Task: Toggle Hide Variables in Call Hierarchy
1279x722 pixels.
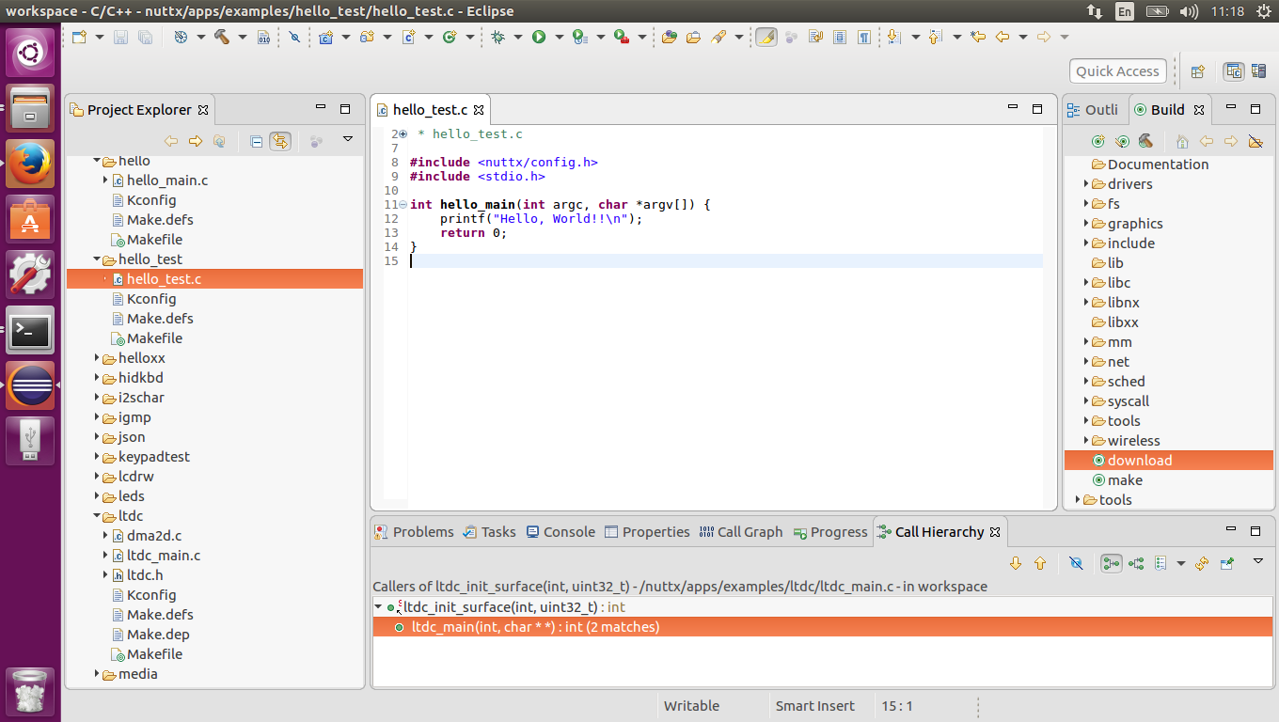Action: pyautogui.click(x=1077, y=563)
